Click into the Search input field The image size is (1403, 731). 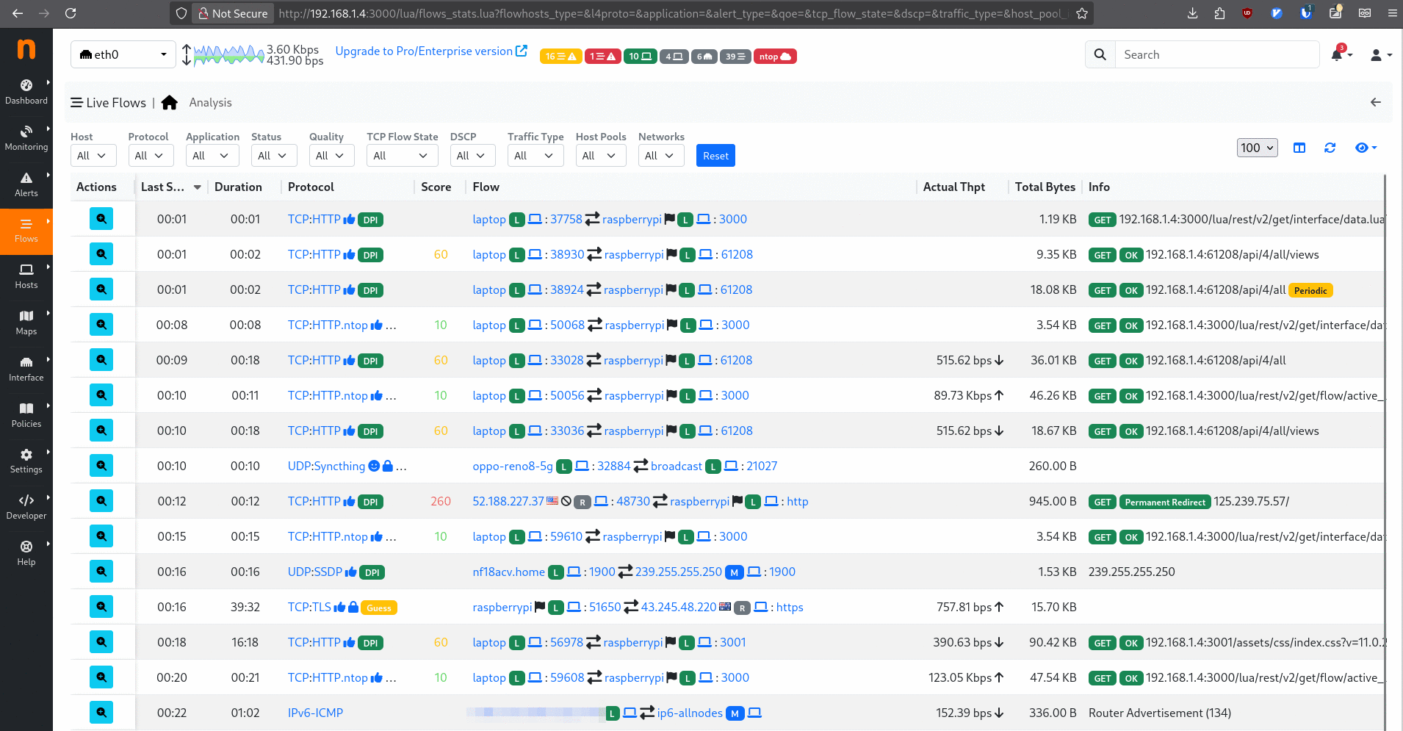pos(1216,55)
